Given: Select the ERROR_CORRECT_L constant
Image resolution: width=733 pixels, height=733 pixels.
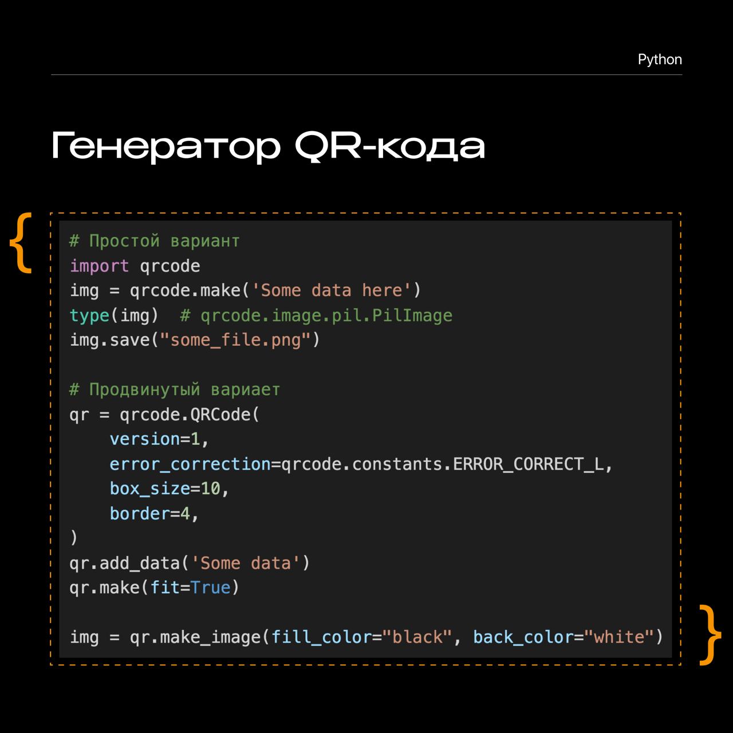Looking at the screenshot, I should (x=528, y=464).
